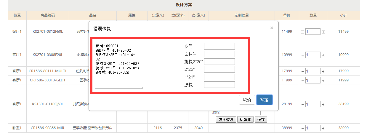The image size is (375, 133).
Task: Click the 初始化 button
Action: pyautogui.click(x=245, y=119)
